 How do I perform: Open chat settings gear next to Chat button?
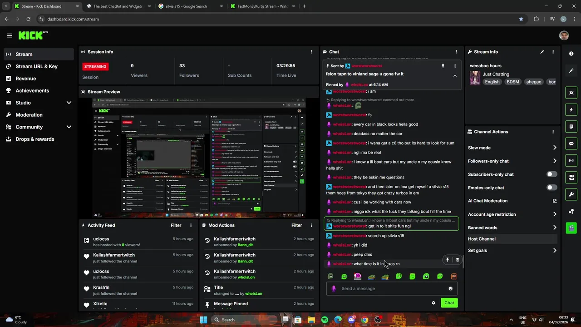433,303
